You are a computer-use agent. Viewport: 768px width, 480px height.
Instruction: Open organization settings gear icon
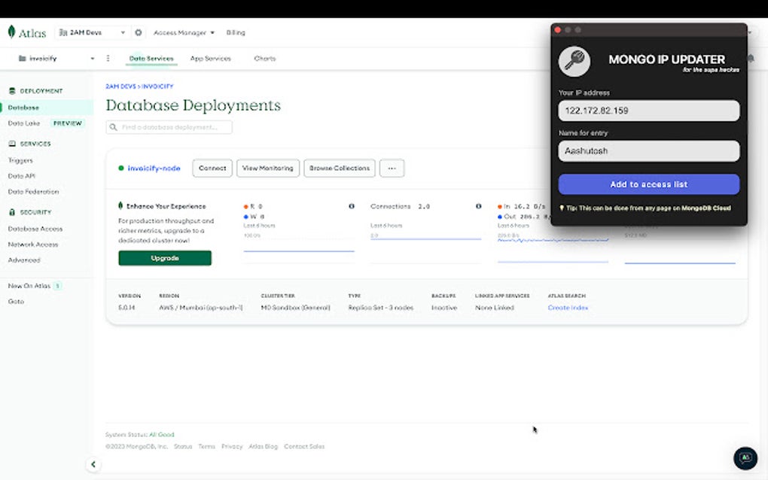(x=138, y=32)
